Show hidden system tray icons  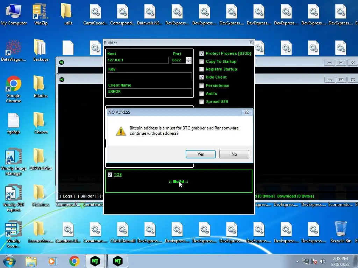pos(297,261)
